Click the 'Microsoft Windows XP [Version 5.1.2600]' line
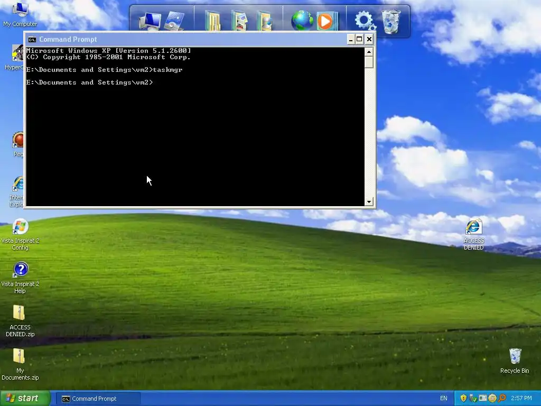This screenshot has width=541, height=406. (108, 51)
